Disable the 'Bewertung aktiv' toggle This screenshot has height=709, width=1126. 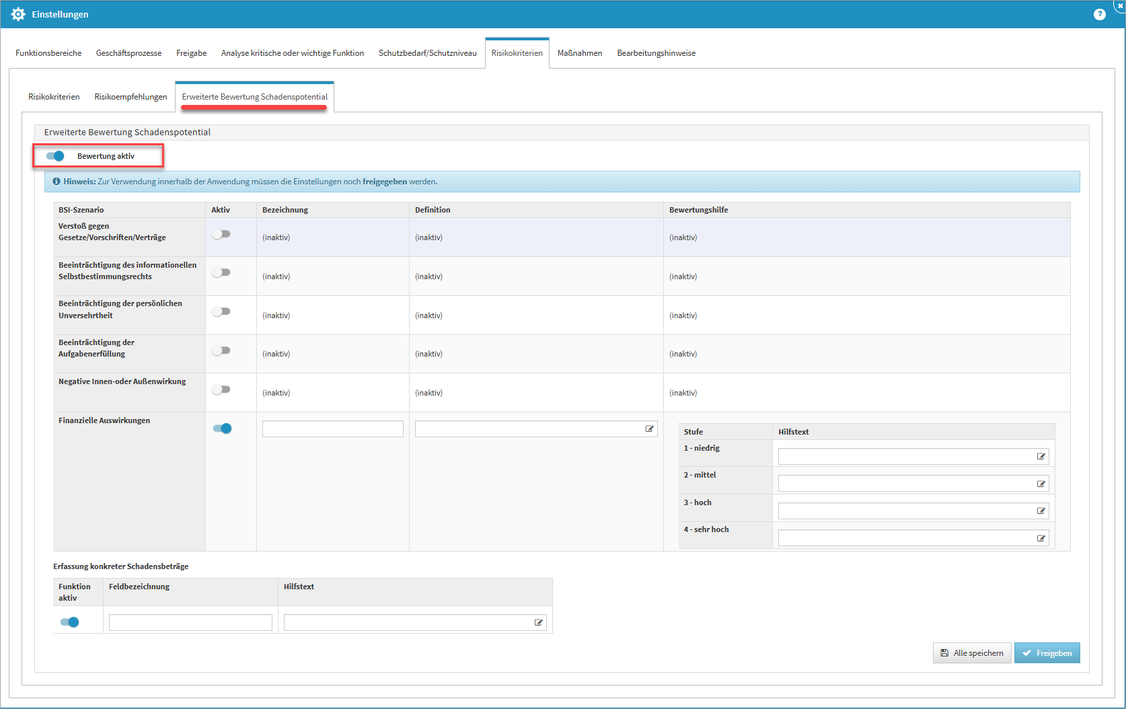point(55,156)
